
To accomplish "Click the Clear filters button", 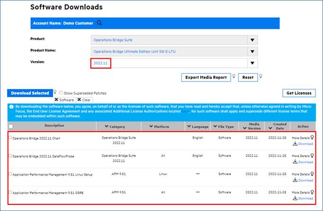I will [x=84, y=100].
